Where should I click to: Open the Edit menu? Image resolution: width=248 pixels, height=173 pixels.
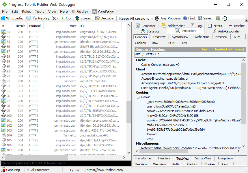click(x=15, y=11)
